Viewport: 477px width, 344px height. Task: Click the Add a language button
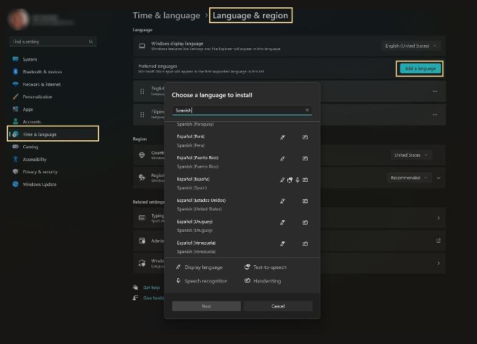(x=420, y=68)
